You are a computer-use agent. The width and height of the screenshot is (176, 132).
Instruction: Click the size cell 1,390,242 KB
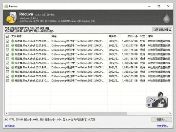[x=130, y=63]
